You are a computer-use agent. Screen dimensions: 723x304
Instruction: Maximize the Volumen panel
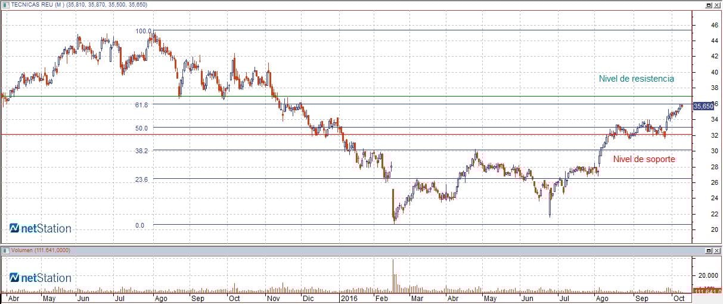709,250
